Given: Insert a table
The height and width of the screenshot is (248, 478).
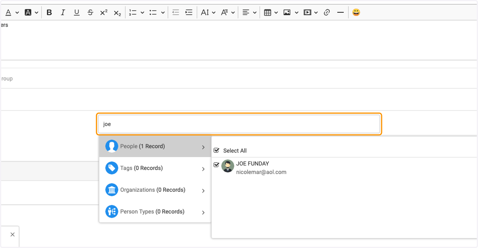Looking at the screenshot, I should 268,12.
